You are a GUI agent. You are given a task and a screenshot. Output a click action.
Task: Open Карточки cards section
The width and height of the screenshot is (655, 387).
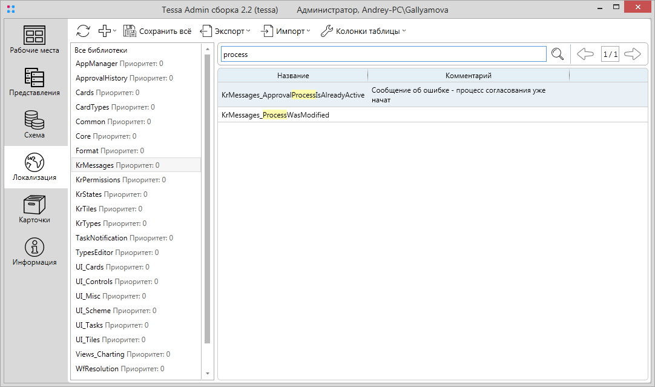point(35,210)
